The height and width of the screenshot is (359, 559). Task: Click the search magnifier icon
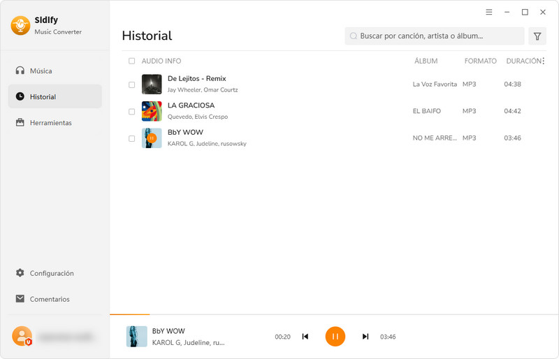354,36
